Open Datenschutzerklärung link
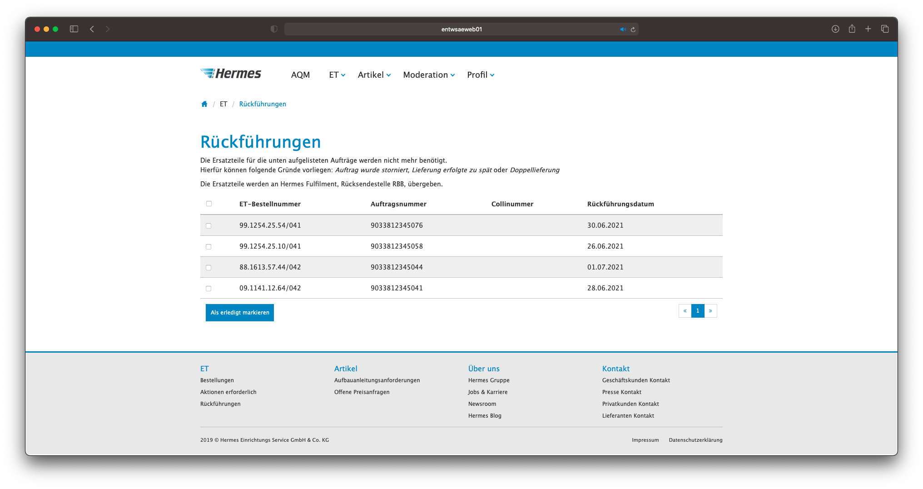The image size is (923, 489). coord(695,440)
